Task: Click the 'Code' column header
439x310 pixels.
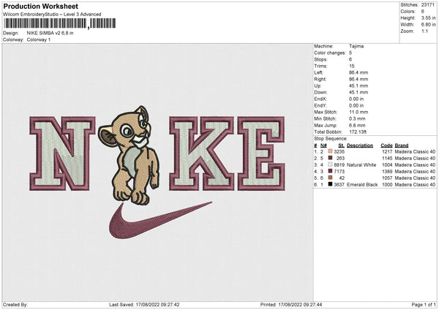Action: (386, 145)
